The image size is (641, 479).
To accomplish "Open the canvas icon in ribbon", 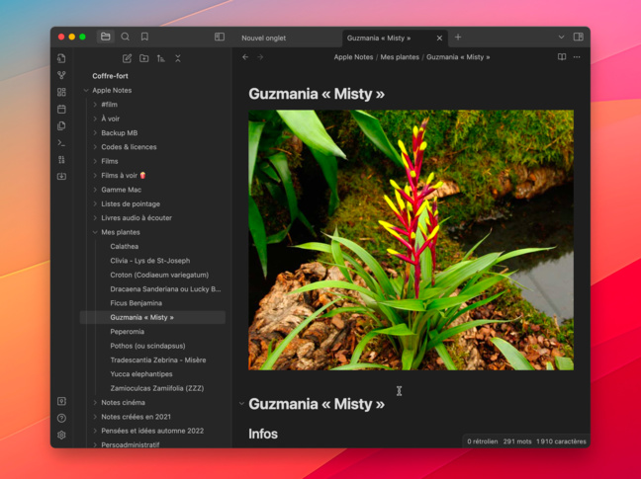I will coord(61,92).
